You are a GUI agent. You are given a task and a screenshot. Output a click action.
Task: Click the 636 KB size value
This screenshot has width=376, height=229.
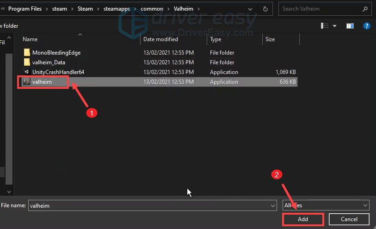click(288, 82)
